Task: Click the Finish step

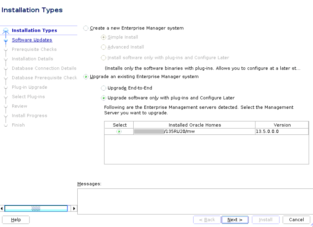Action: tap(18, 125)
